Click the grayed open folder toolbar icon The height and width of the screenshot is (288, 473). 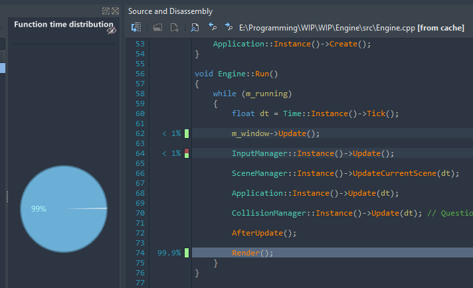[x=157, y=27]
